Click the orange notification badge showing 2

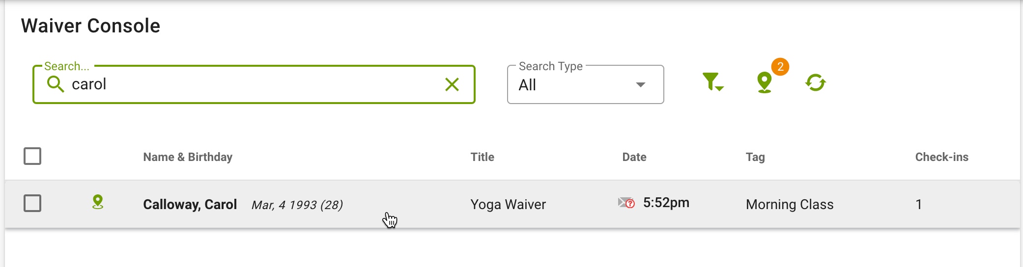coord(780,67)
